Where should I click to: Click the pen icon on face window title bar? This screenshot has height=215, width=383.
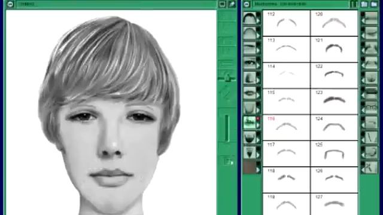pos(232,4)
